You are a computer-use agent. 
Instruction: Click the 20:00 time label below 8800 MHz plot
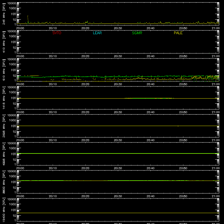[x=20, y=196]
